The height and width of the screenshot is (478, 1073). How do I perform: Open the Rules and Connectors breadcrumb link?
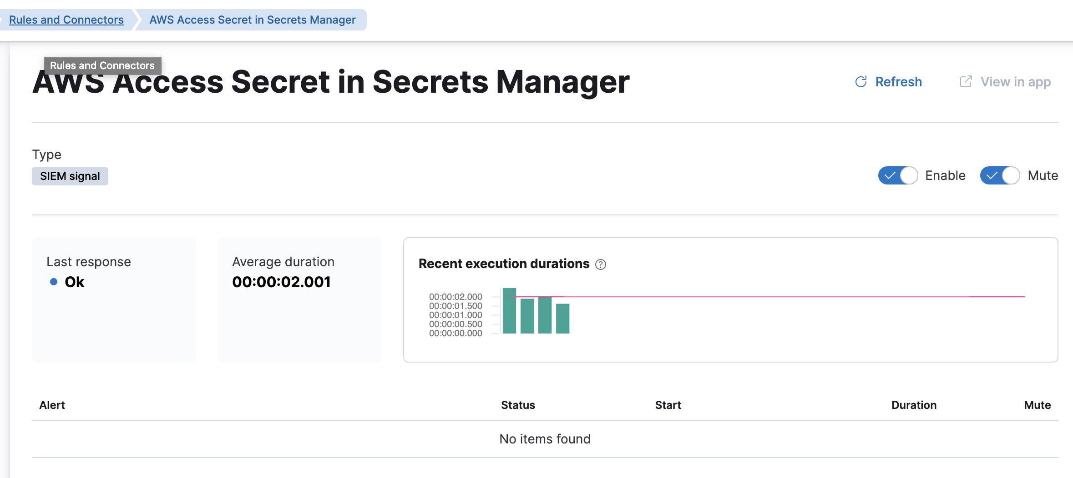[x=66, y=20]
